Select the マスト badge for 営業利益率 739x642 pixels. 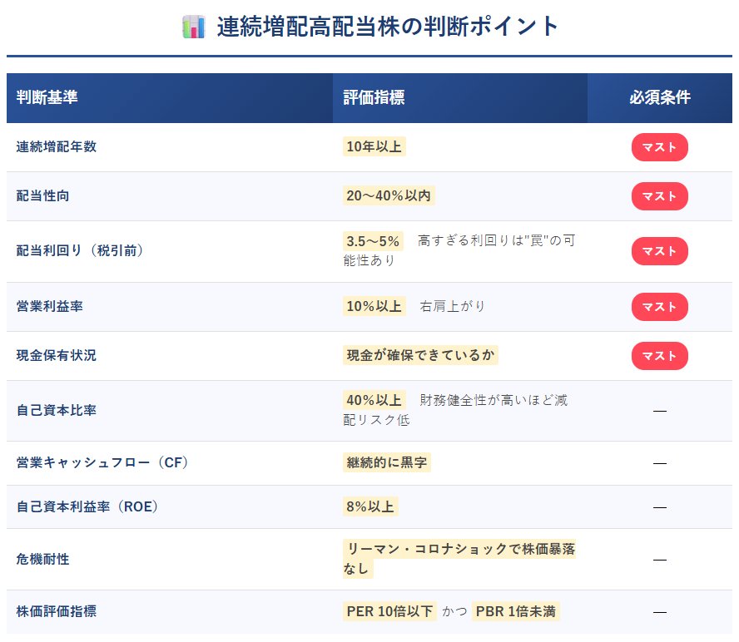click(x=659, y=307)
